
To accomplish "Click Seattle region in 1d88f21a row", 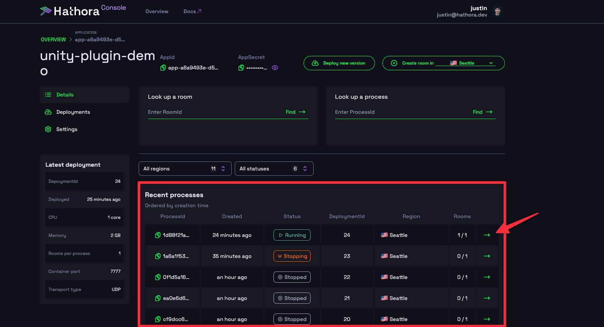I will click(394, 235).
